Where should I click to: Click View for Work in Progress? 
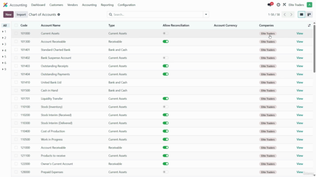pos(300,140)
